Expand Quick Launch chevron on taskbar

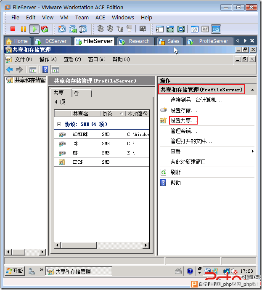tap(42, 270)
